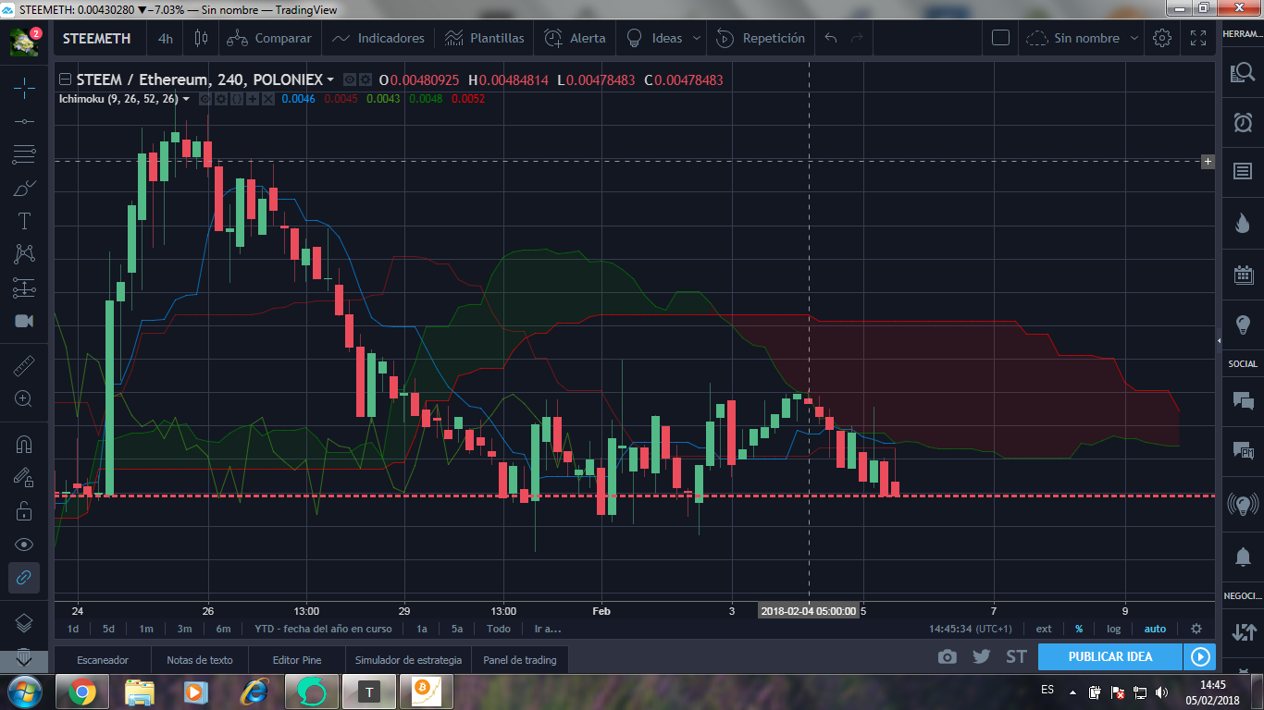Expand the Sin nombre layout dropdown
Image resolution: width=1264 pixels, height=710 pixels.
click(1134, 39)
